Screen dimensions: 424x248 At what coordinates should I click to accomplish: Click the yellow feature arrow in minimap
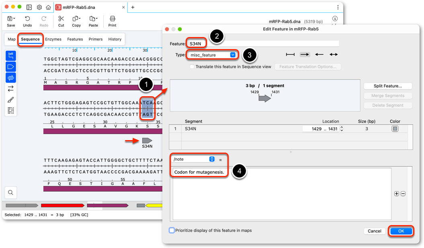[154, 205]
